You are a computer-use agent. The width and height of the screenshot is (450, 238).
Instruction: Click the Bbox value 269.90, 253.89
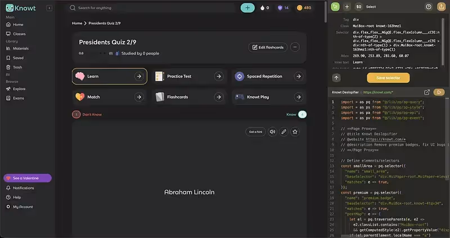click(381, 56)
